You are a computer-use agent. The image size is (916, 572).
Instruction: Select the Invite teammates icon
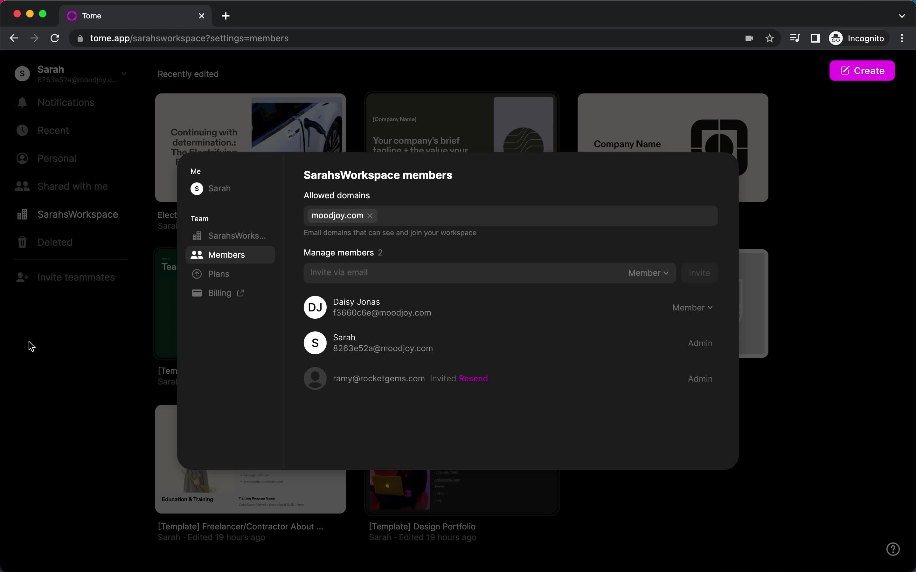[x=22, y=277]
